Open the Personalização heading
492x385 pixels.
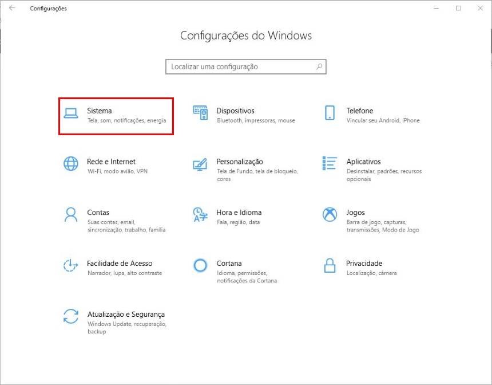[240, 162]
